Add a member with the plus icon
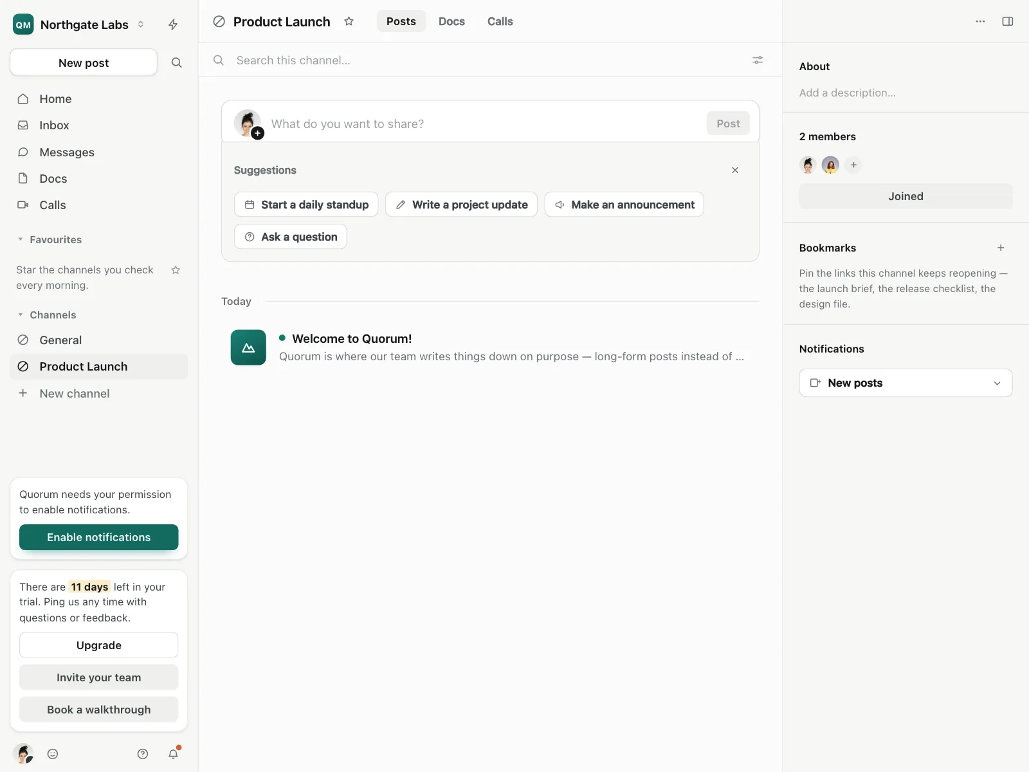The width and height of the screenshot is (1029, 772). pyautogui.click(x=853, y=165)
